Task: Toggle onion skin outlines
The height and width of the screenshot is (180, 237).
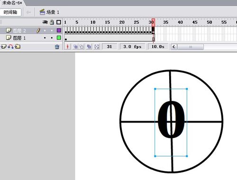Action: click(82, 46)
